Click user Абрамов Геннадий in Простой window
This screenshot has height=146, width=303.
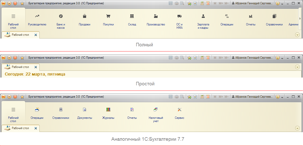point(252,58)
